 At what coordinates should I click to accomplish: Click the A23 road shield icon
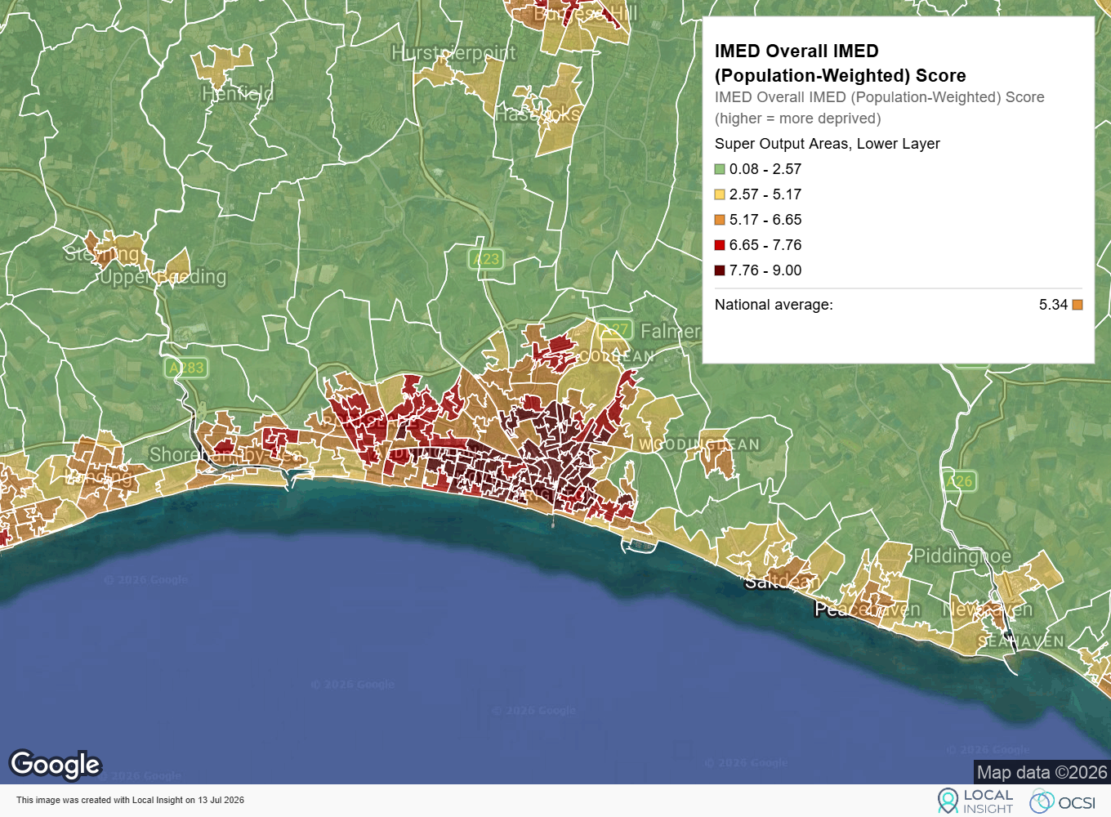pyautogui.click(x=486, y=259)
